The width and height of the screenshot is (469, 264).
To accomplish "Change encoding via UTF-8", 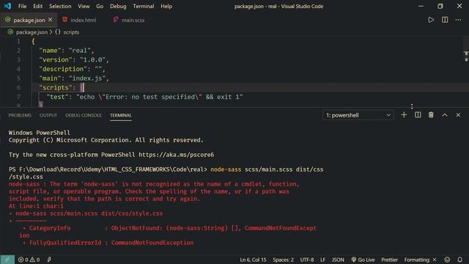I will pyautogui.click(x=307, y=260).
